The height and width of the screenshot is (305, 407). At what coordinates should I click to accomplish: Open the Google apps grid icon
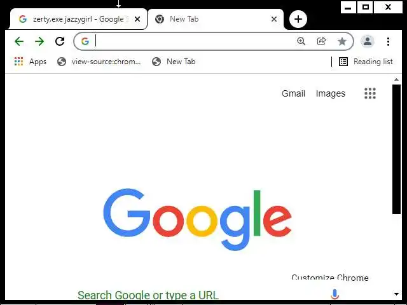click(x=370, y=93)
